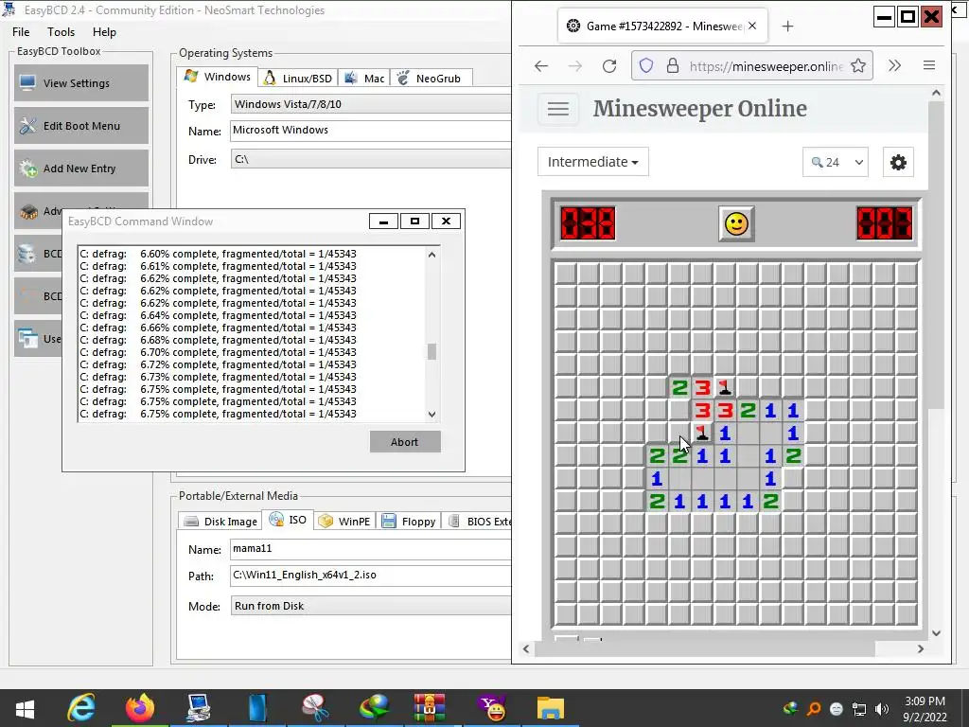Select the Windows operating system tab

click(x=218, y=77)
